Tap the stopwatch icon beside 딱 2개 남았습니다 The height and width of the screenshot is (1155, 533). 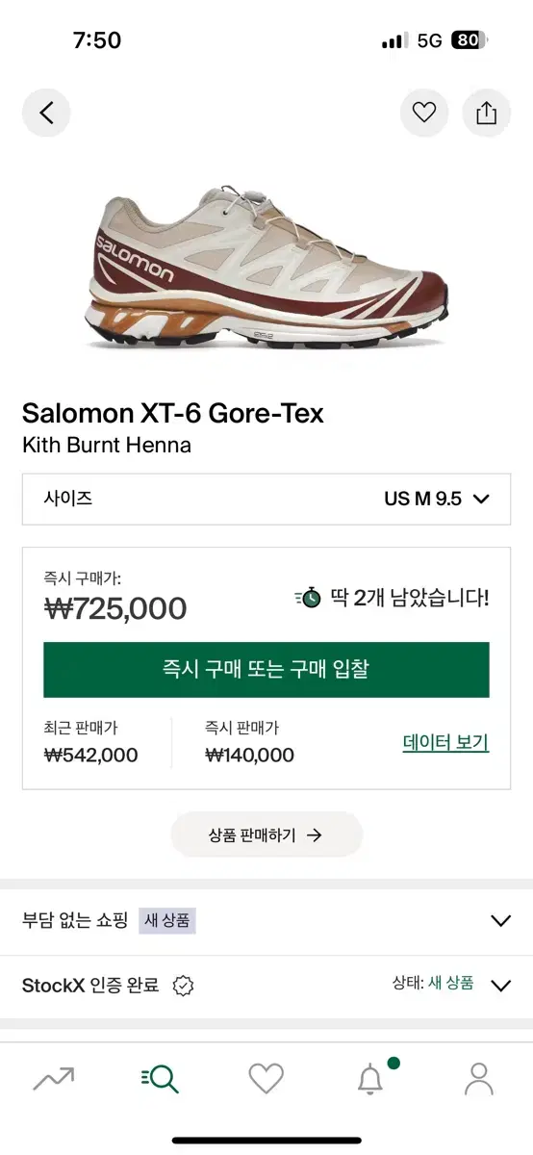308,598
